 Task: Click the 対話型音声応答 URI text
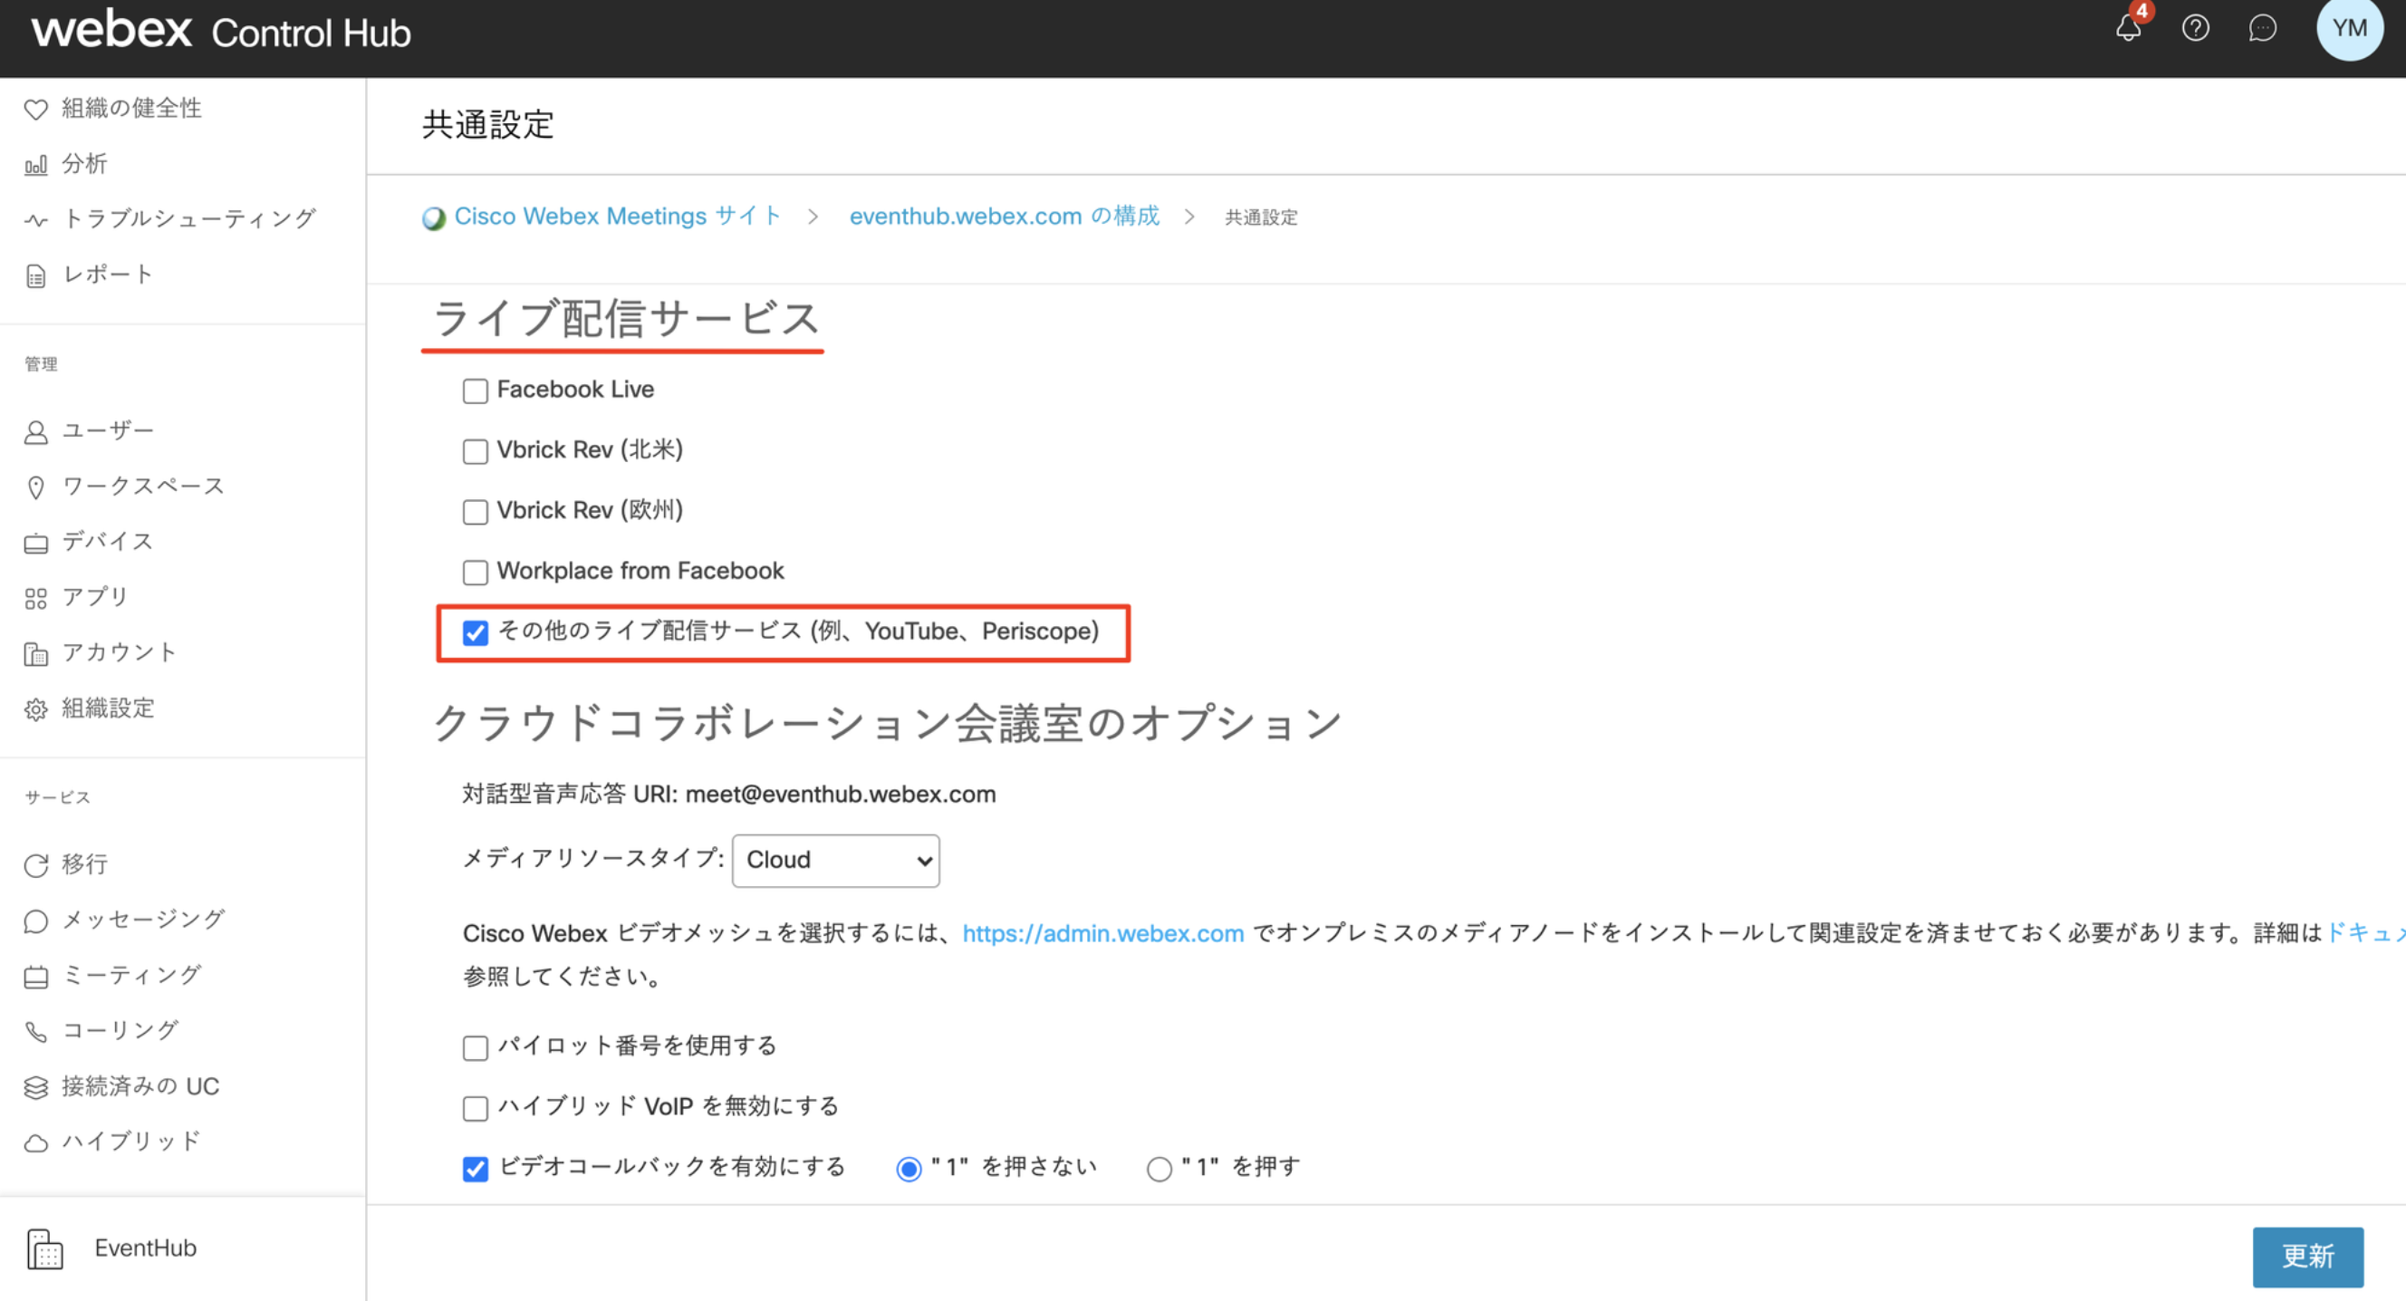click(x=728, y=794)
